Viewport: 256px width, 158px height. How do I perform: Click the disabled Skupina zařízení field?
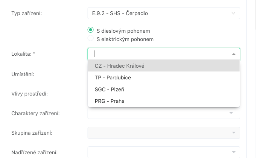pos(158,132)
